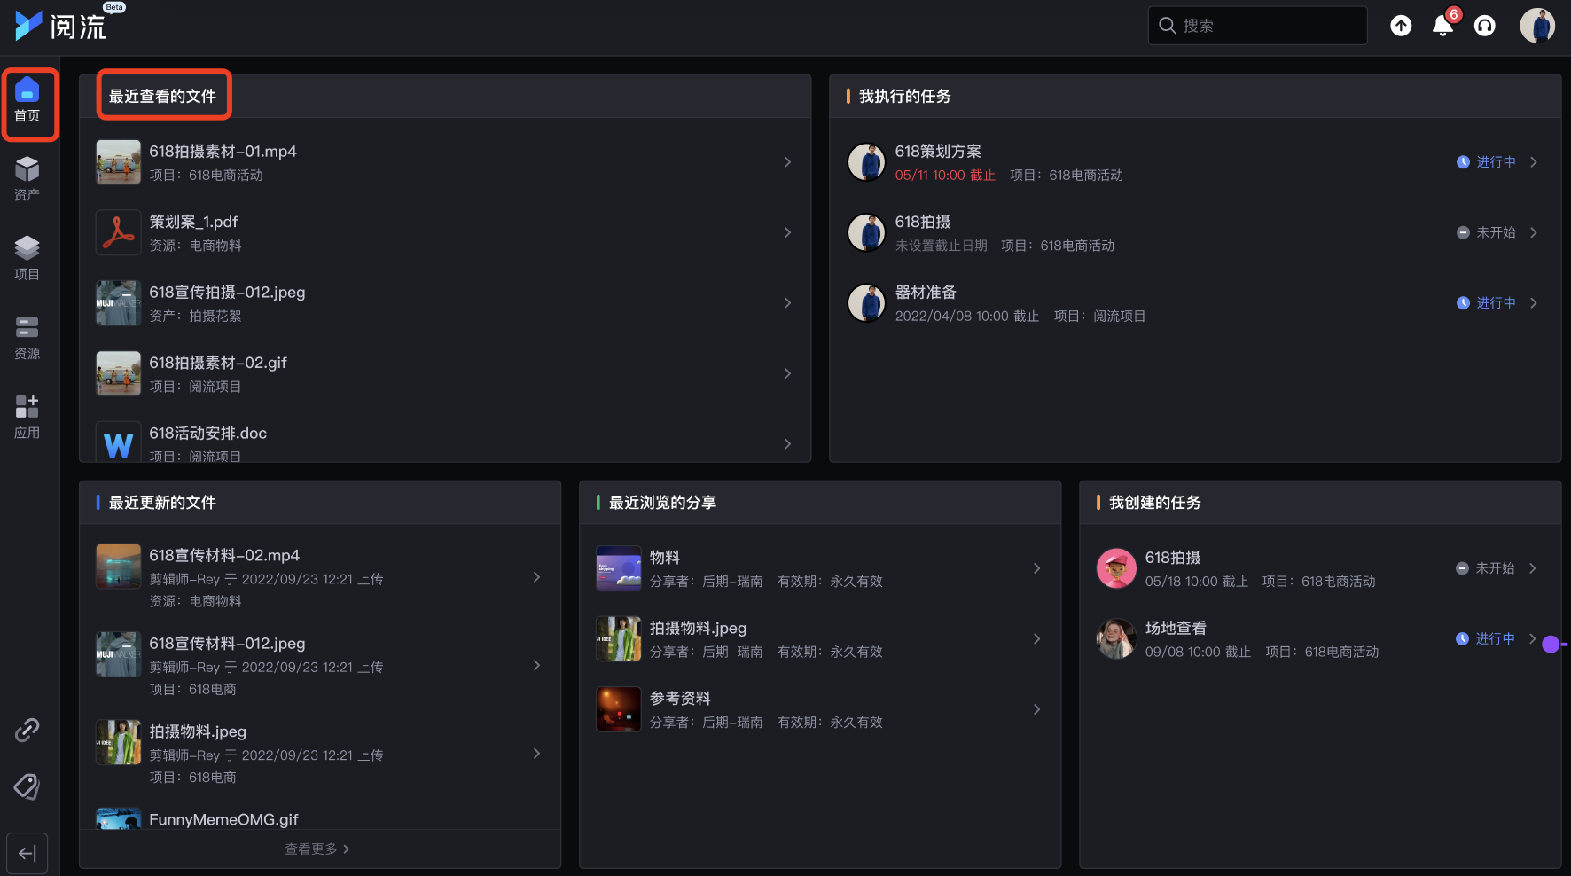Open file name 618宣传材料–02.mp4
1571x876 pixels.
[224, 556]
